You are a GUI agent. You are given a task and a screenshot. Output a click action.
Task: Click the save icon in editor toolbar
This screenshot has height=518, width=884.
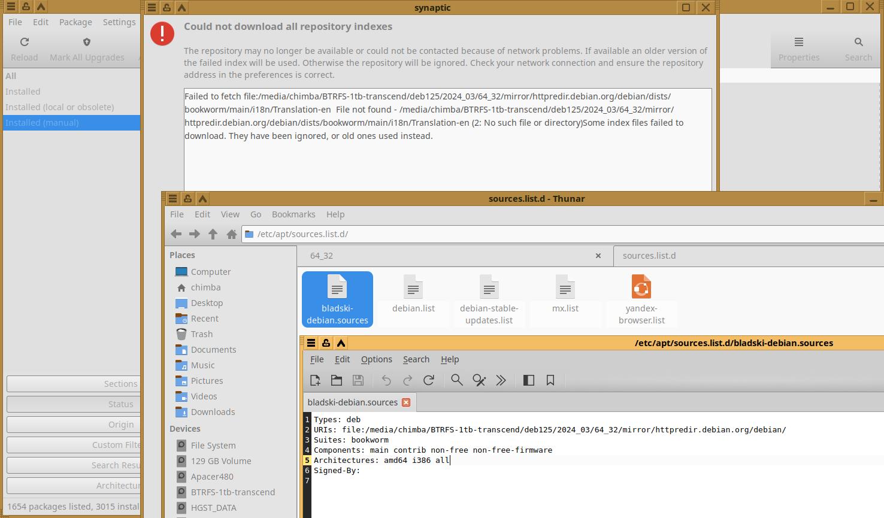pyautogui.click(x=358, y=380)
